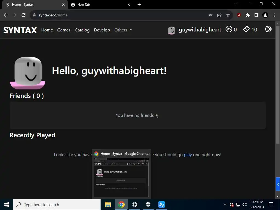Click the saved password key icon
280x210 pixels.
click(211, 15)
